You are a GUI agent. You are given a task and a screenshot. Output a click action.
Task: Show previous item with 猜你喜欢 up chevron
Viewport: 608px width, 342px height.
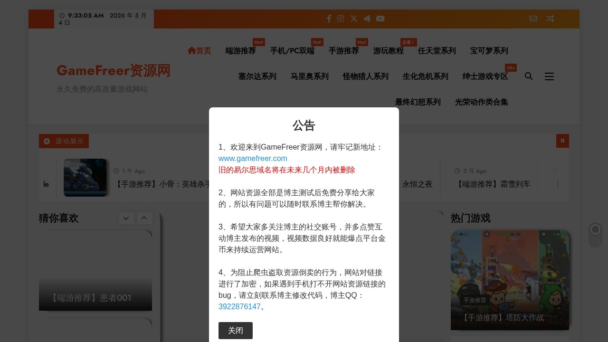(x=144, y=218)
